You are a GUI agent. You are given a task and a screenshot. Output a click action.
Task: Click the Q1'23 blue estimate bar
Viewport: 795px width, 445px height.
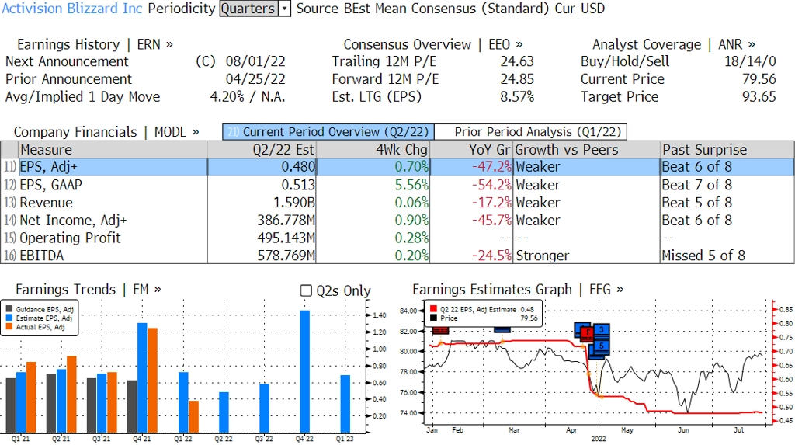(345, 404)
